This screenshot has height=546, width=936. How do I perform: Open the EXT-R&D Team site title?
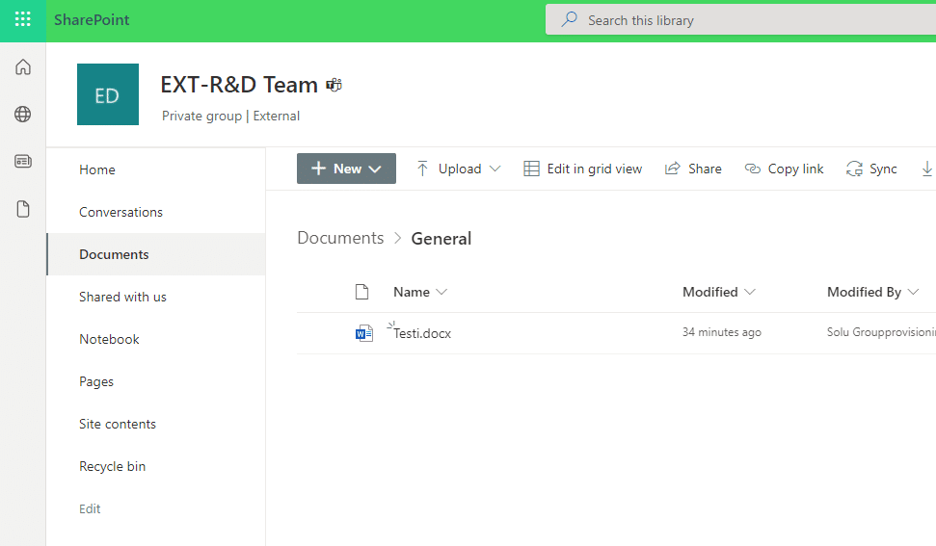click(x=239, y=85)
